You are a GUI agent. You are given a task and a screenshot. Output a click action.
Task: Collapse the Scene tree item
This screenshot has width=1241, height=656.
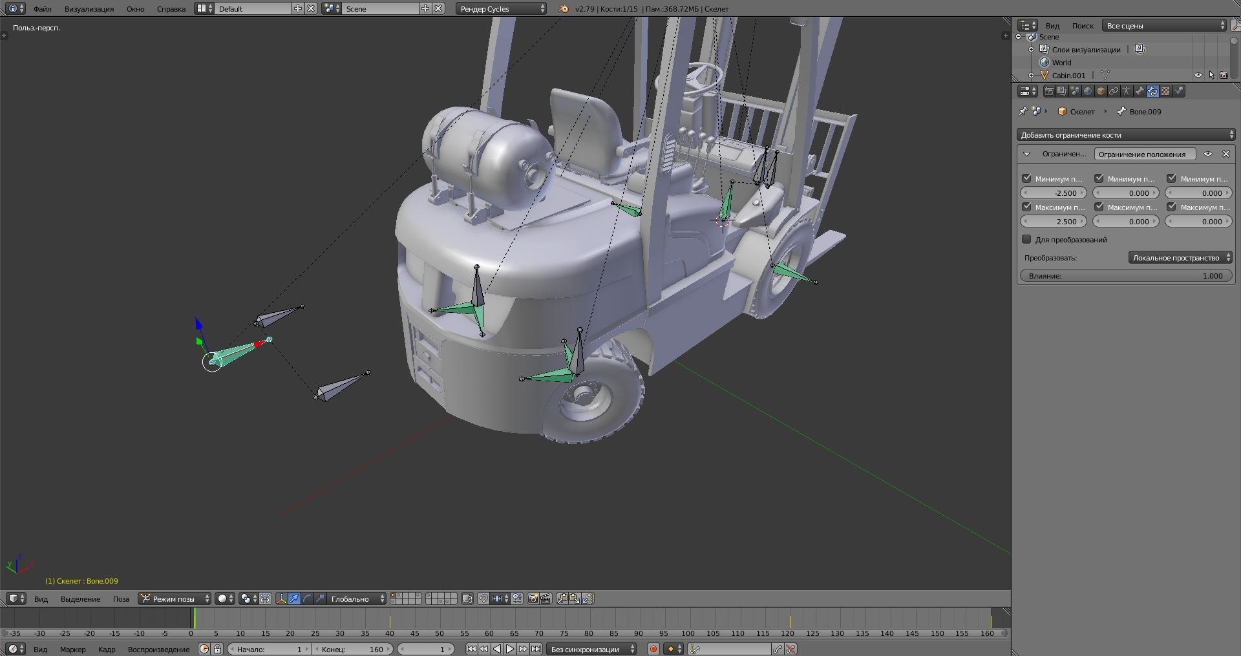1019,37
